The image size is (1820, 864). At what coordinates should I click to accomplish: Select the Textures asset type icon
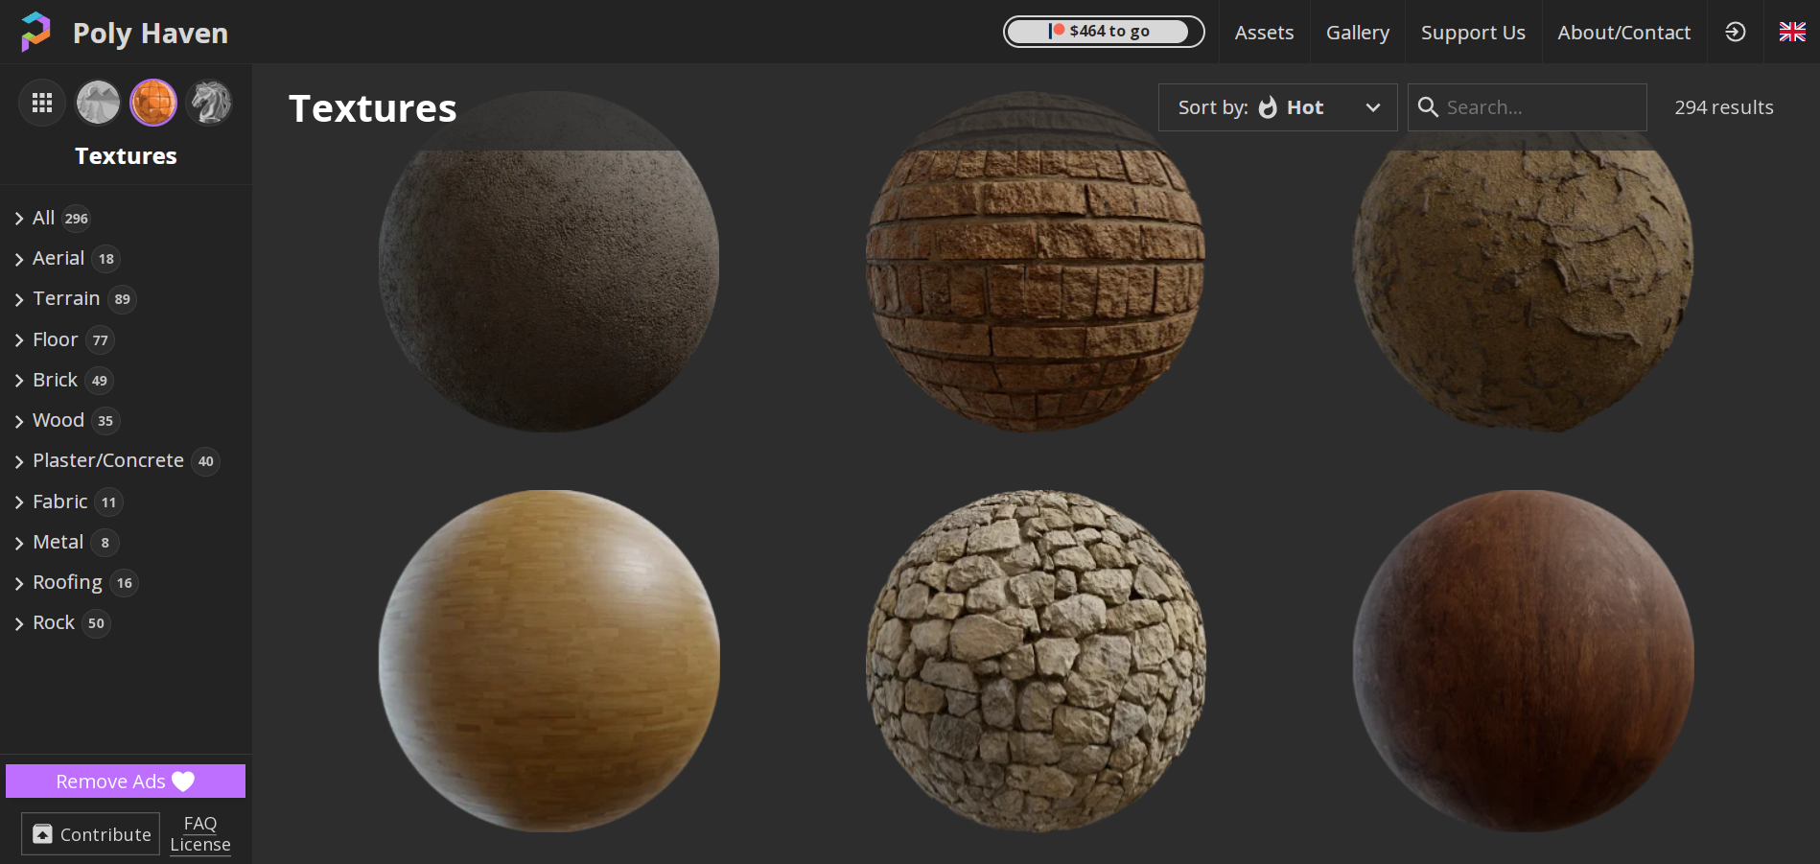[153, 103]
